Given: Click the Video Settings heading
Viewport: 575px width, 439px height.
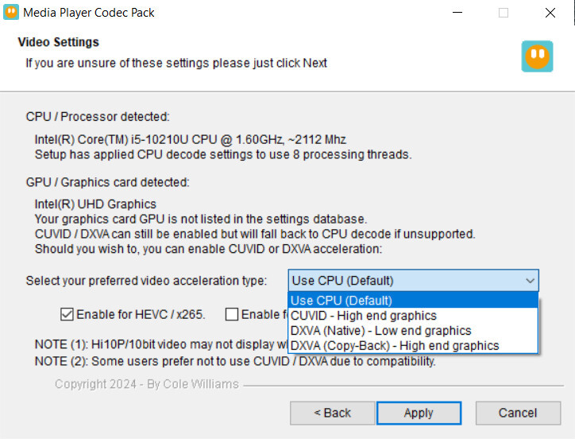Looking at the screenshot, I should pos(58,42).
